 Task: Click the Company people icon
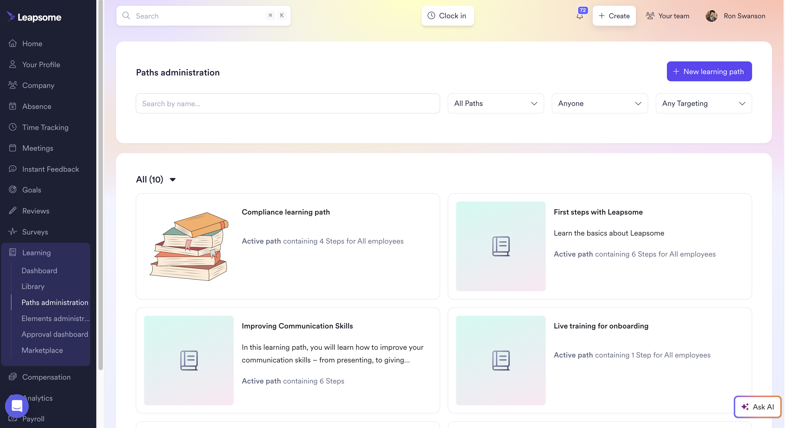12,85
